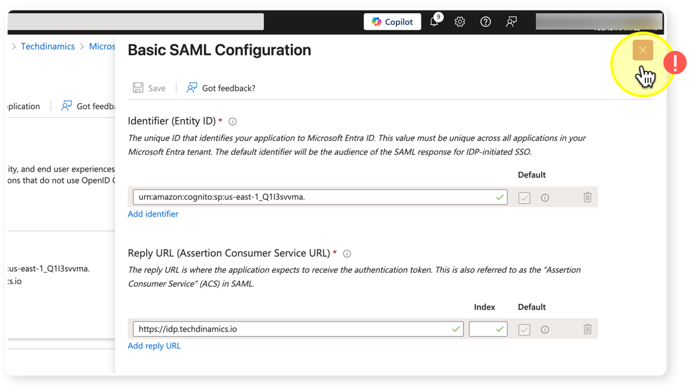The height and width of the screenshot is (392, 698).
Task: Click feedback icon in background page toolbar
Action: click(x=67, y=106)
